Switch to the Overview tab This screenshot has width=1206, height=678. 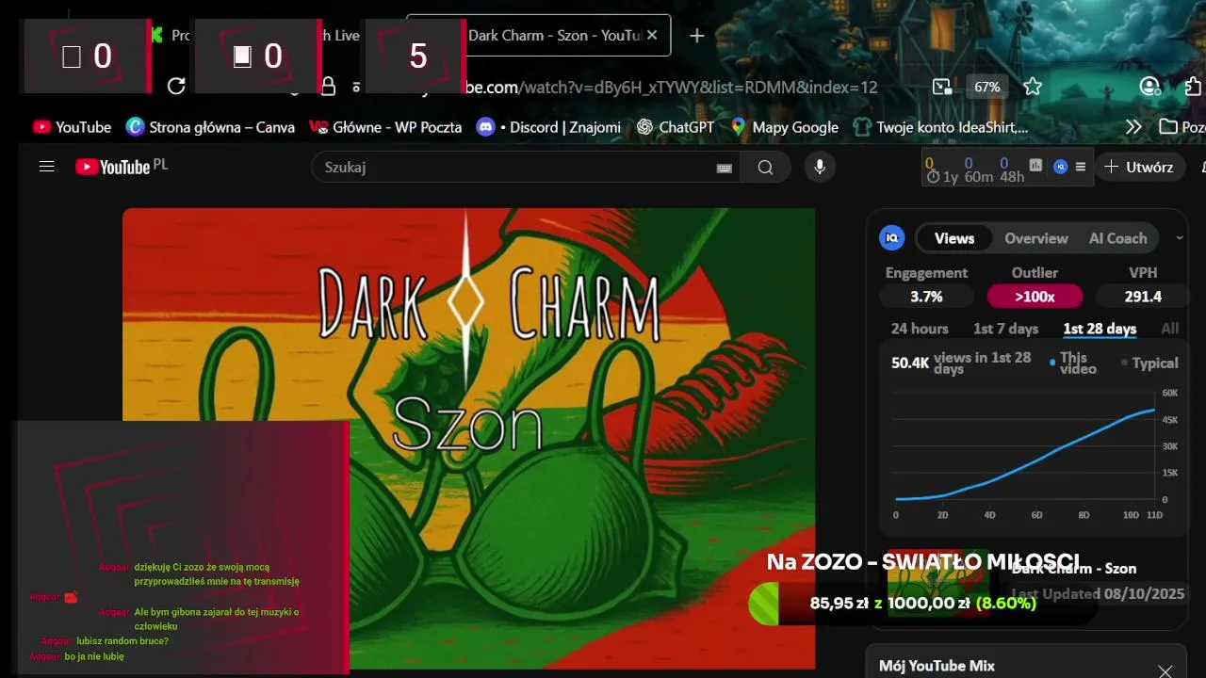[x=1036, y=238]
